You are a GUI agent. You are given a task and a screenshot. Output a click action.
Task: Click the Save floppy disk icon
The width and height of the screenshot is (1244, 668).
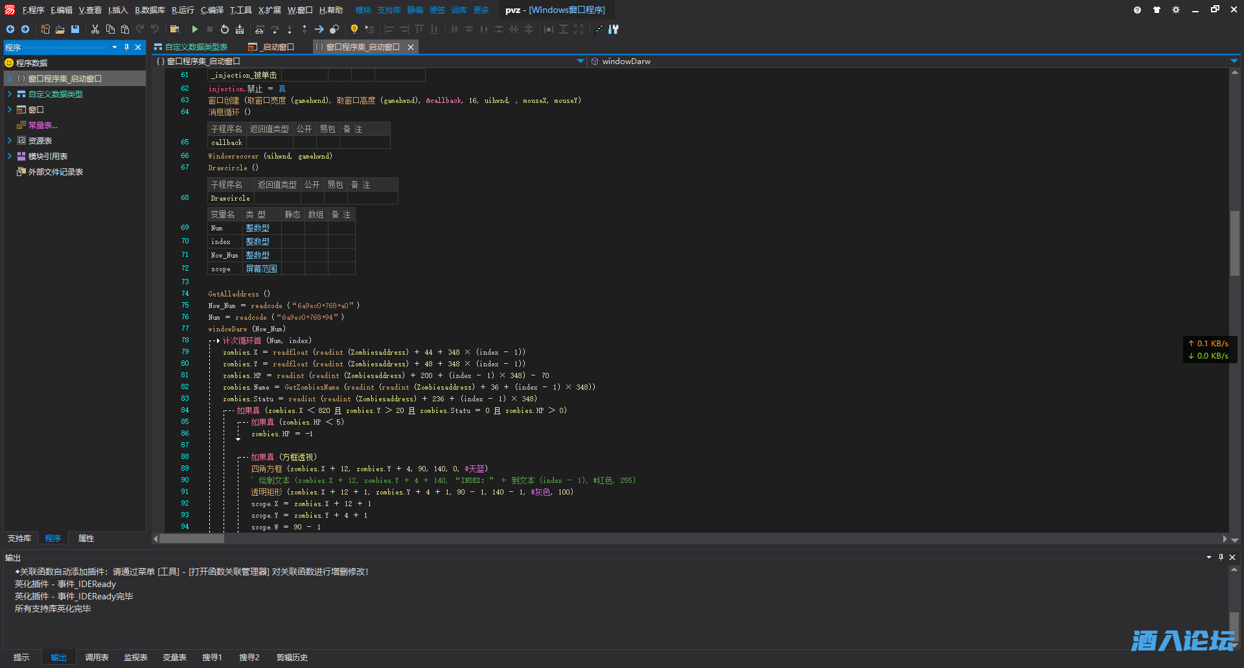pos(75,29)
